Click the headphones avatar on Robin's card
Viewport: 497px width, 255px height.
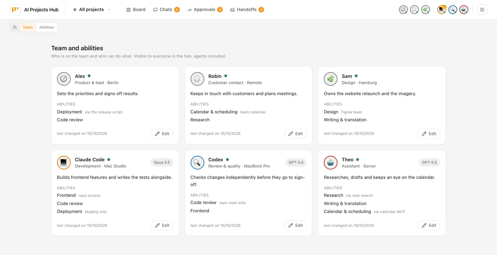click(x=197, y=79)
